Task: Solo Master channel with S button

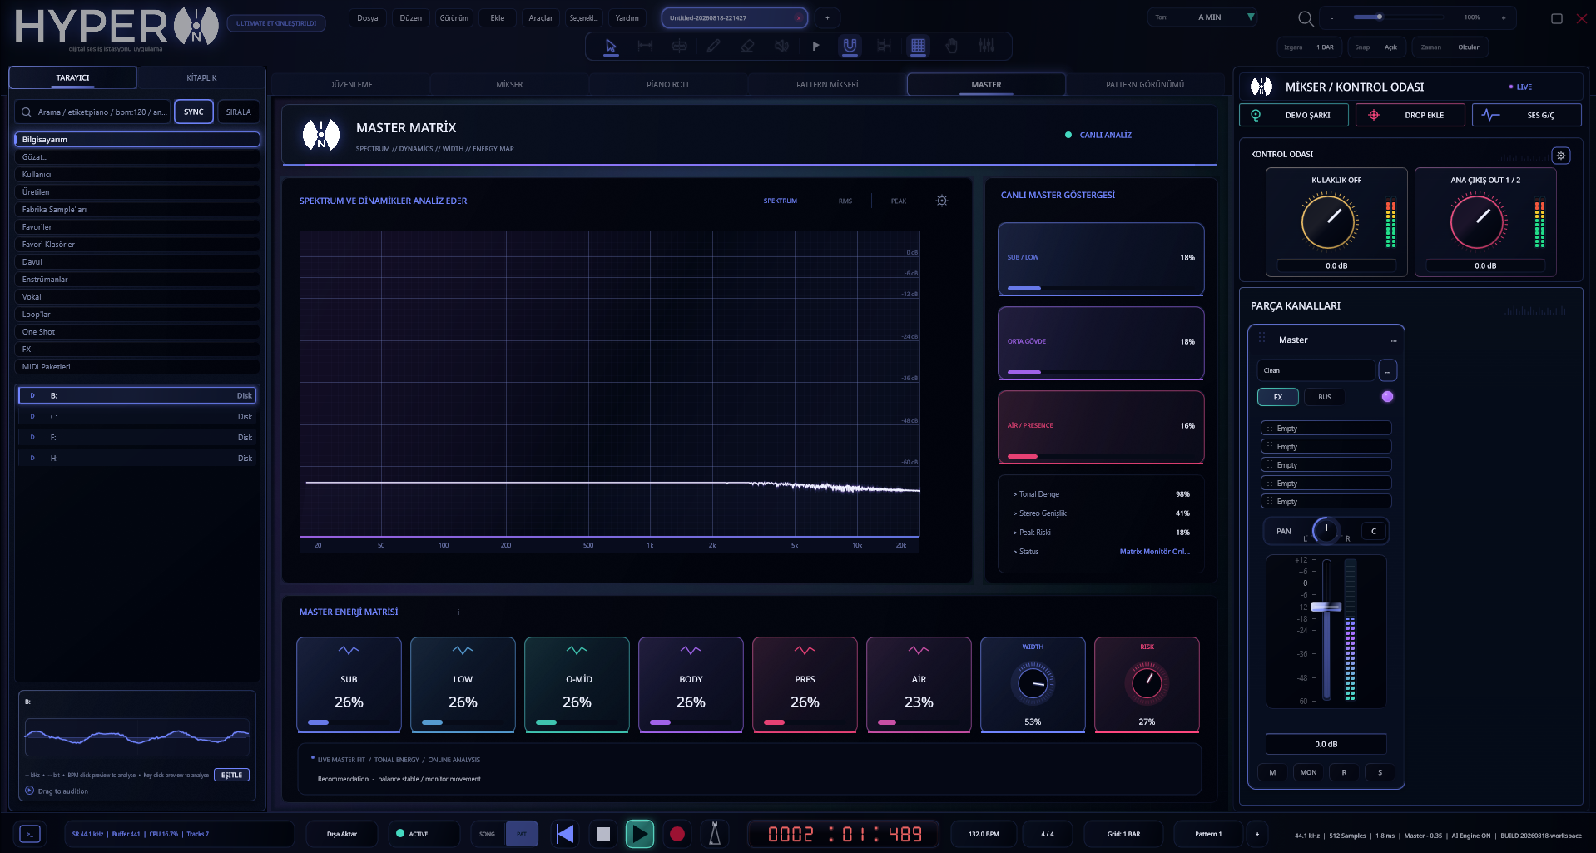Action: coord(1380,772)
